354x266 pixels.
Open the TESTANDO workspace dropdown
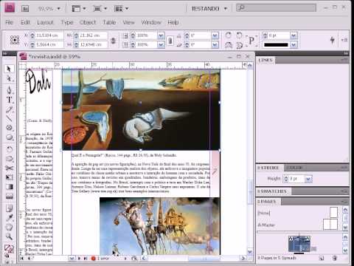209,9
